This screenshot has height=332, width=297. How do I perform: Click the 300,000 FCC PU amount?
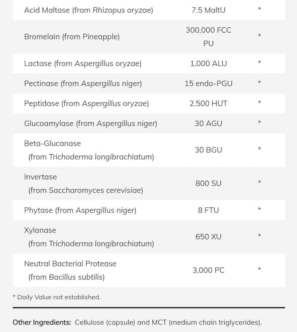pyautogui.click(x=208, y=37)
